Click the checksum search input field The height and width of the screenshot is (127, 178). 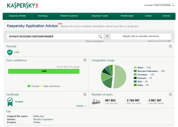coord(55,36)
